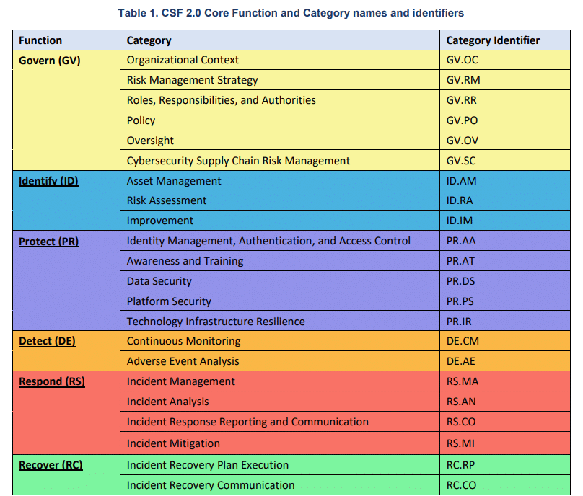Viewport: 583px width, 496px height.
Task: Click the 'Adverse Event Analysis' cell
Action: 280,360
